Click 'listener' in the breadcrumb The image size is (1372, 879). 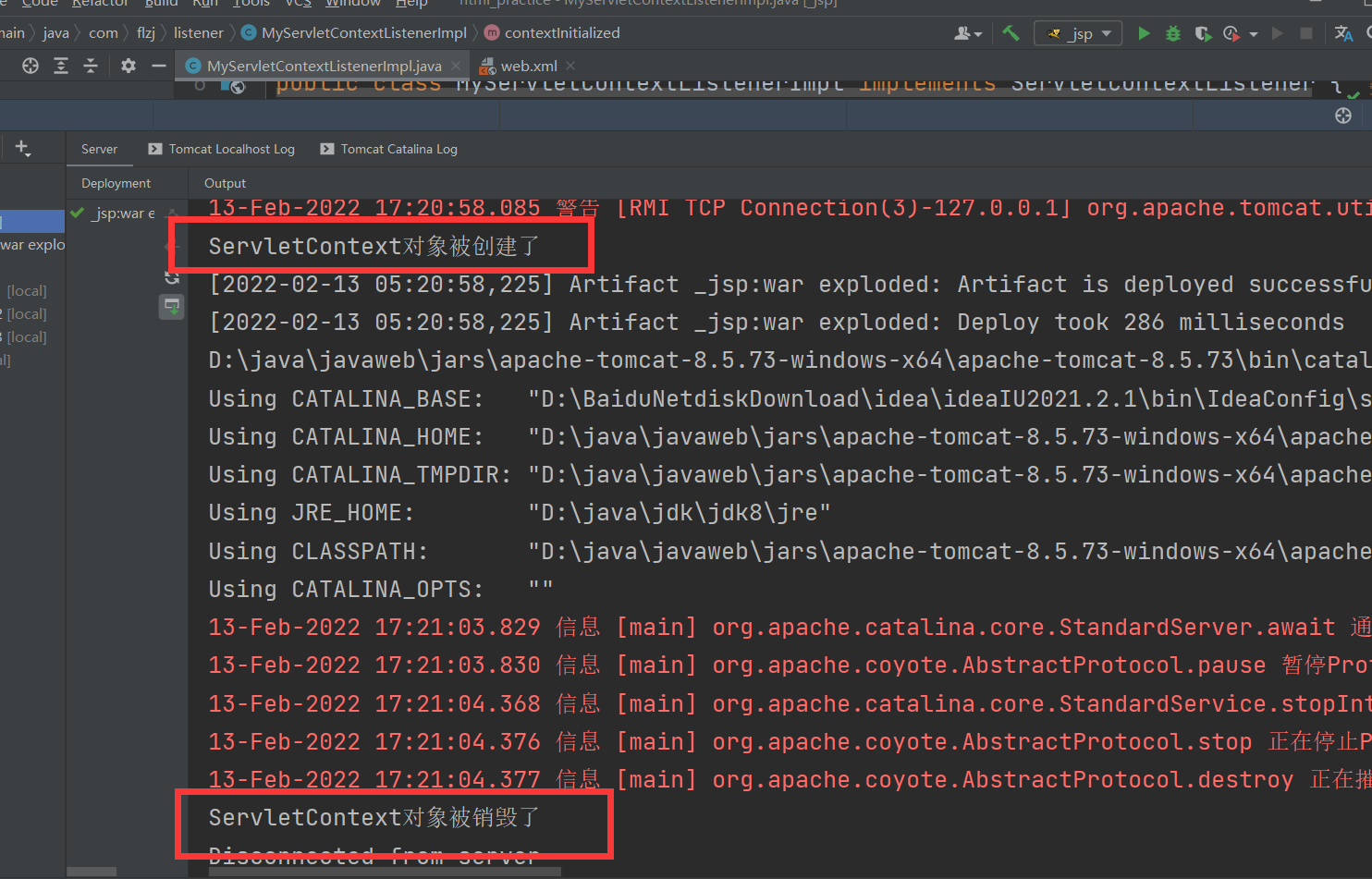[199, 33]
